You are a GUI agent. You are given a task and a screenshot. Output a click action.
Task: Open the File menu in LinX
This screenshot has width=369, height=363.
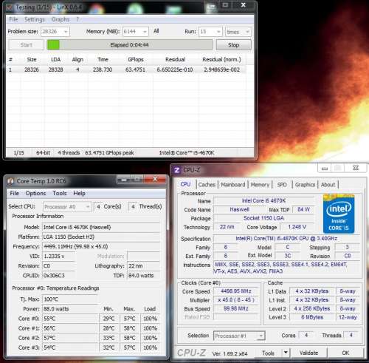click(x=13, y=19)
